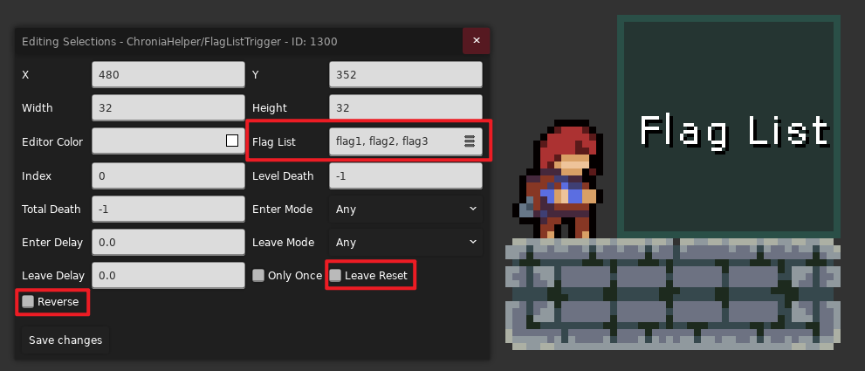Focus the Height input field
865x371 pixels.
click(x=406, y=107)
